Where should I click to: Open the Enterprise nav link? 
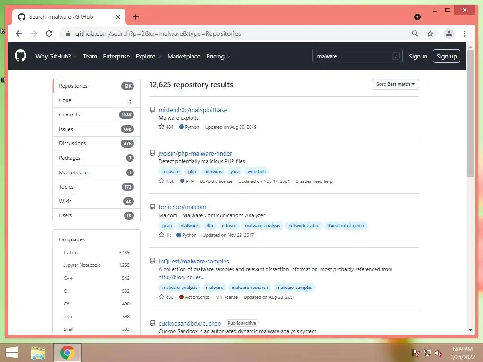(116, 57)
